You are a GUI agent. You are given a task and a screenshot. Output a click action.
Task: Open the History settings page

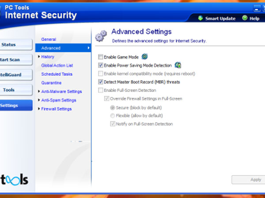coord(48,57)
